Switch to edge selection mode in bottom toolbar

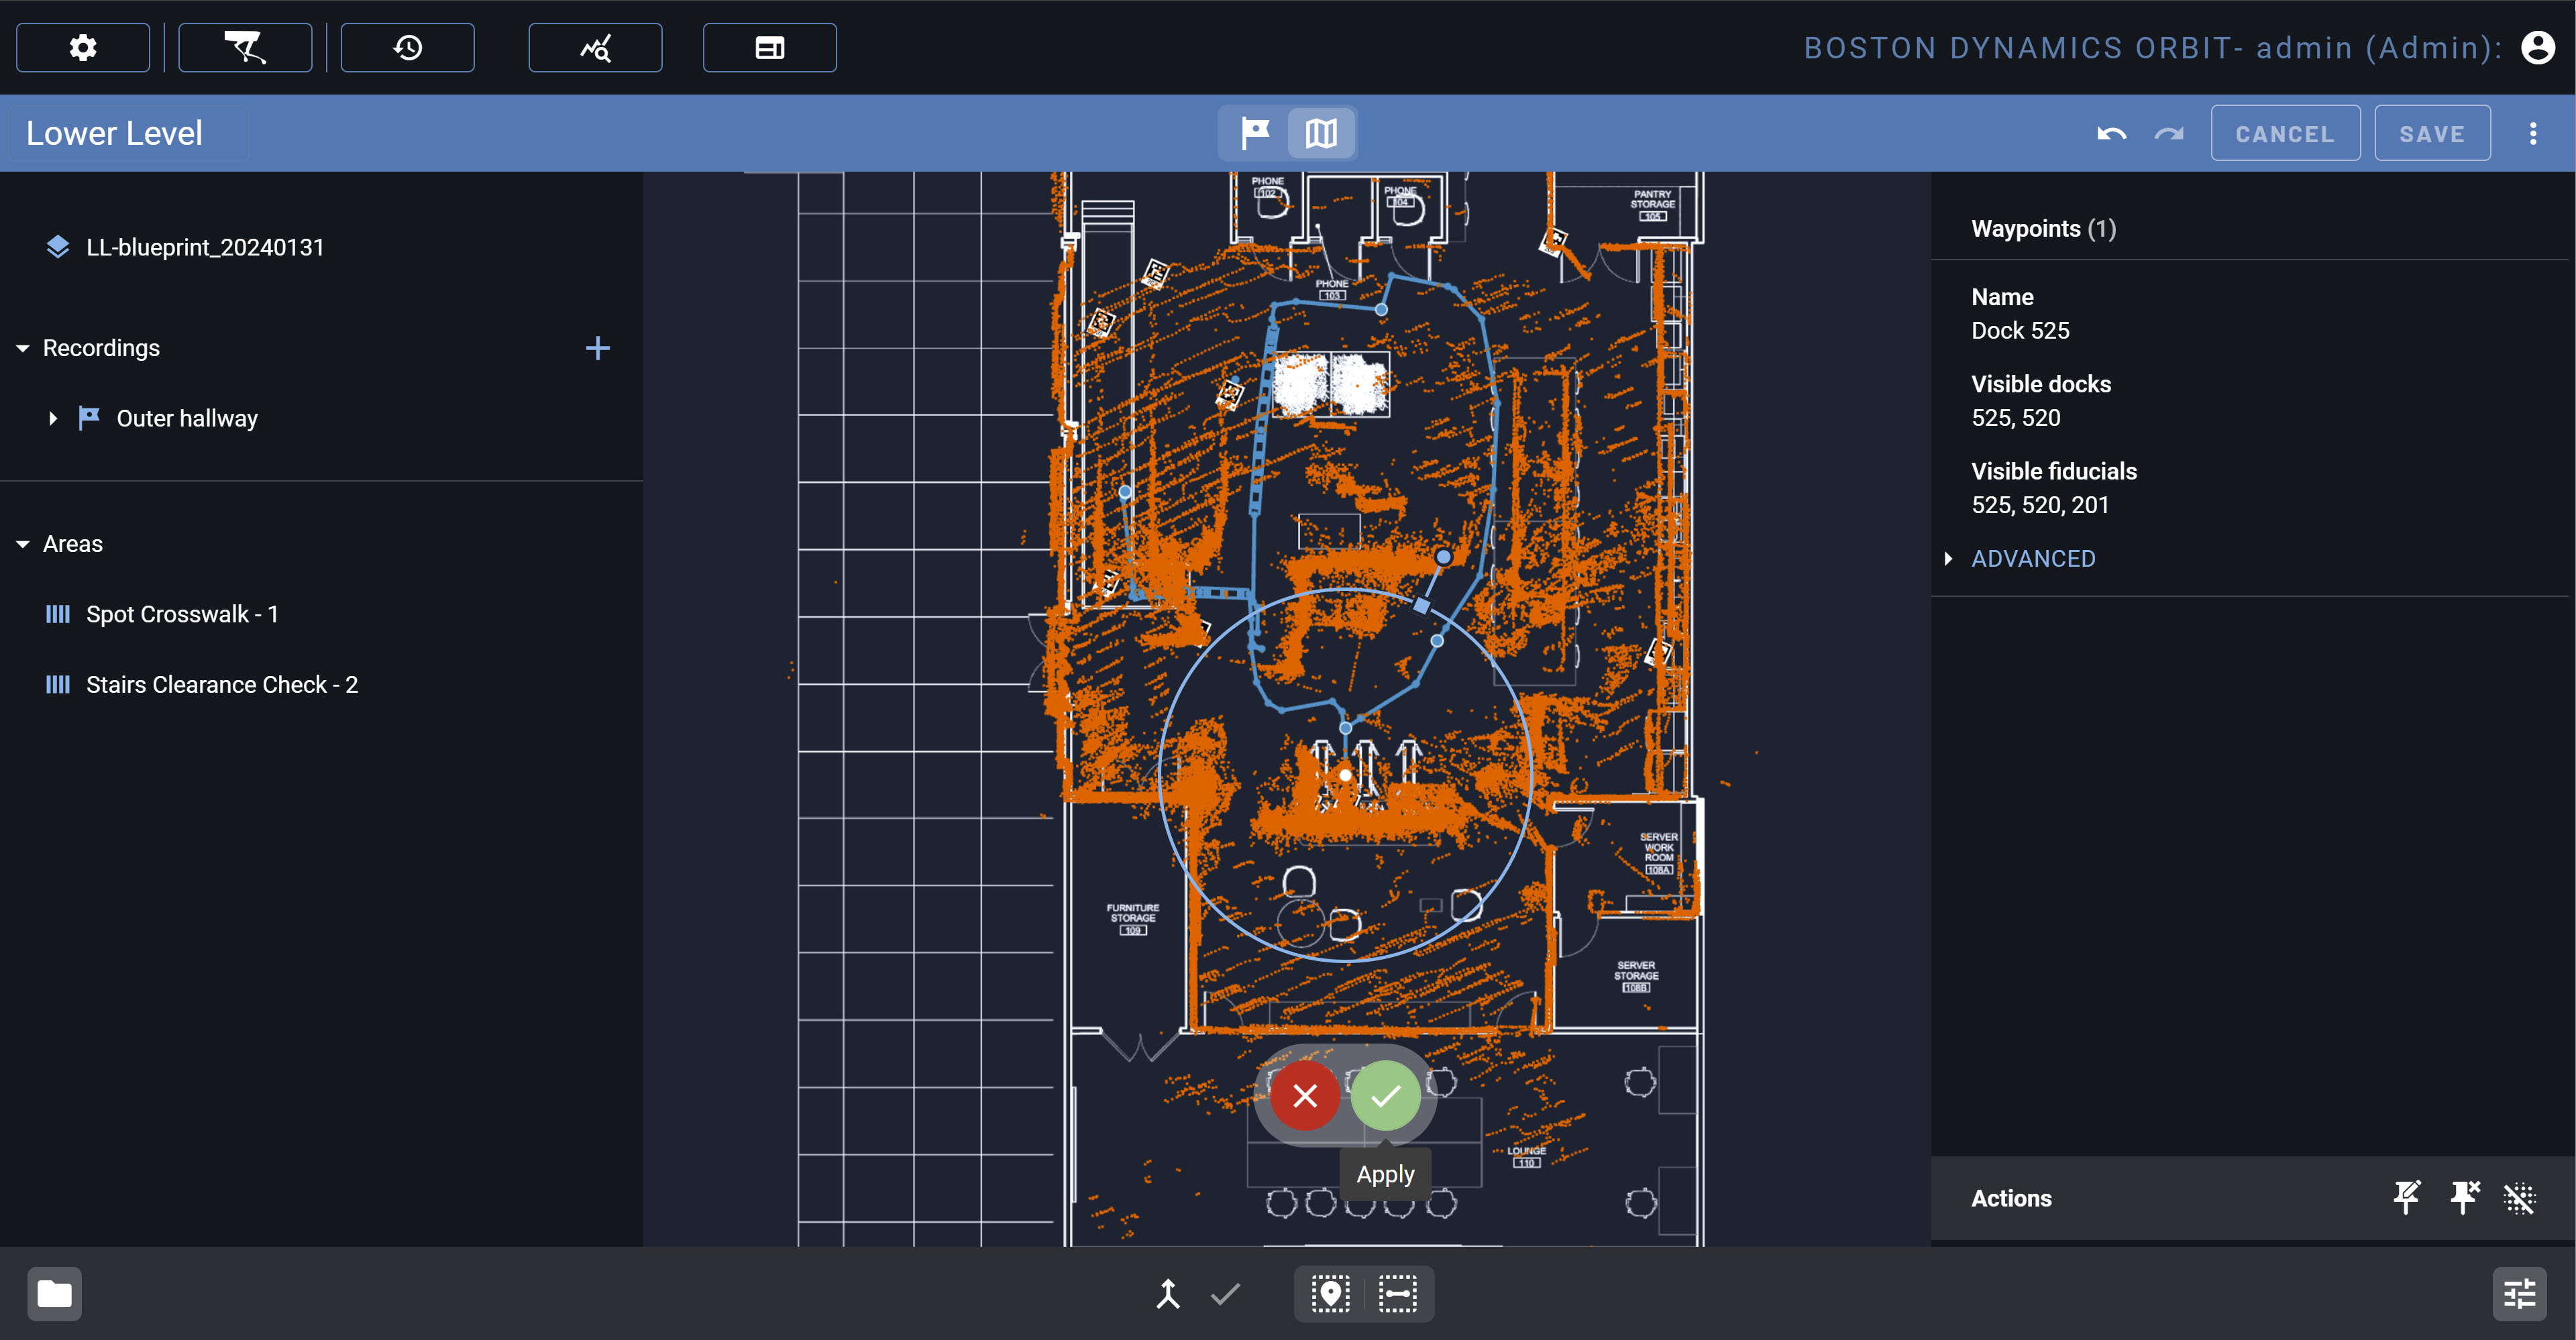click(1397, 1293)
